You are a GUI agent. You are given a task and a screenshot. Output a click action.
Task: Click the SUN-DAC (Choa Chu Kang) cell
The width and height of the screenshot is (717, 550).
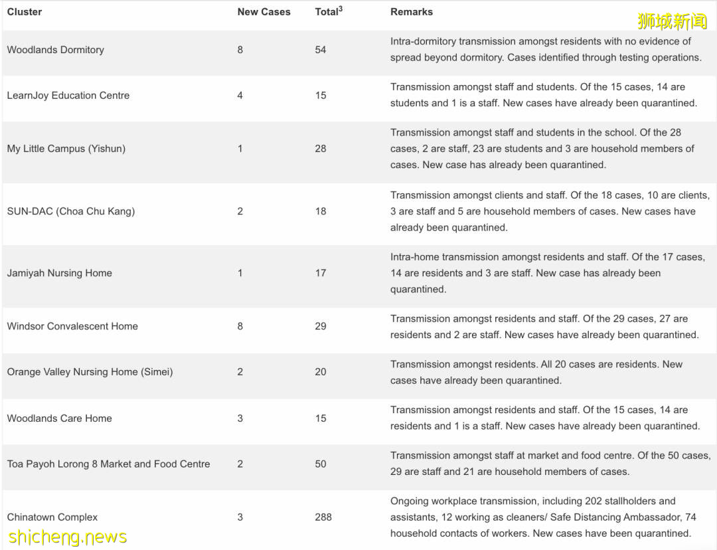pos(70,211)
